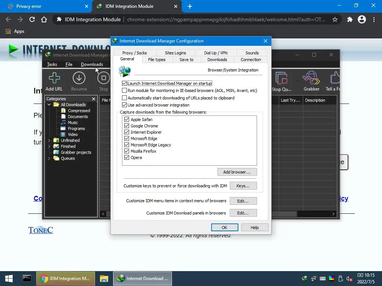
Task: Open the Tasks menu in IDM
Action: [x=52, y=64]
